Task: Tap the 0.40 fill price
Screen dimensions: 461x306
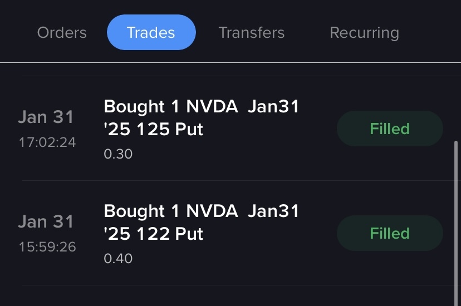Action: pyautogui.click(x=118, y=259)
